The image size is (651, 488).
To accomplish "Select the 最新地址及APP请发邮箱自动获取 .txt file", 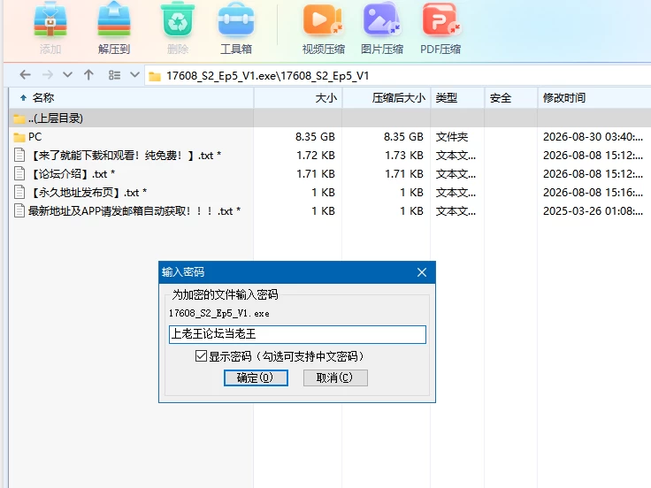I will click(x=330, y=211).
